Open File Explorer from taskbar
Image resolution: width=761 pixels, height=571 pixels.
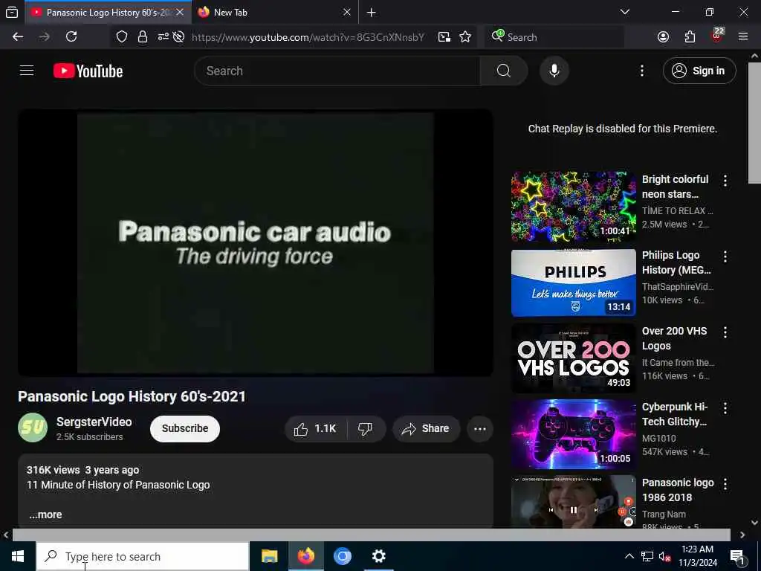[269, 556]
